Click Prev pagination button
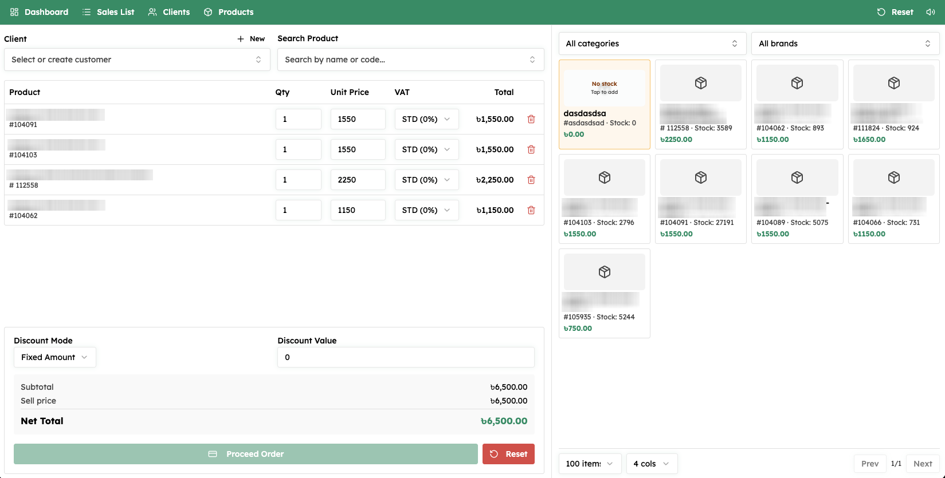 coord(870,464)
